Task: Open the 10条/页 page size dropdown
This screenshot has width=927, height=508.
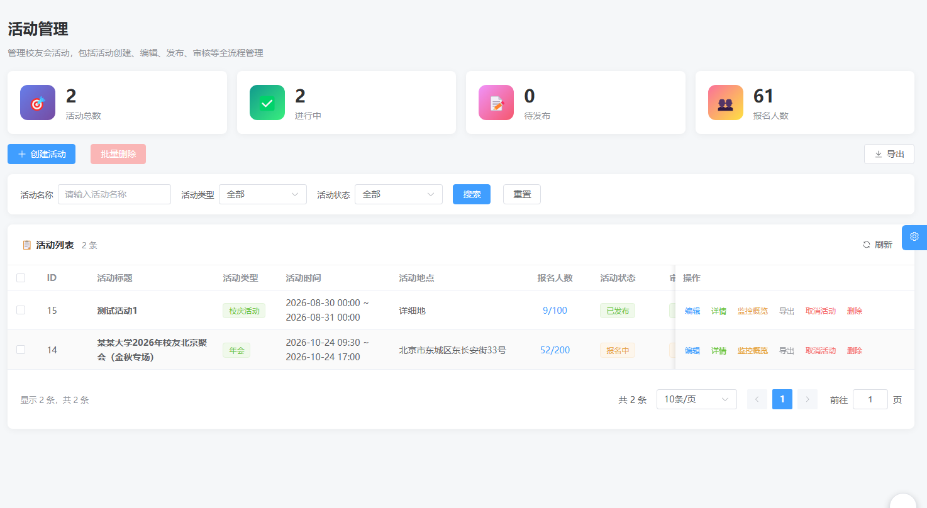Action: pyautogui.click(x=697, y=399)
